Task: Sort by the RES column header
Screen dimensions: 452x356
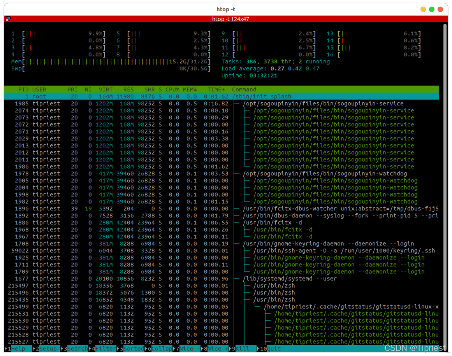Action: 128,89
